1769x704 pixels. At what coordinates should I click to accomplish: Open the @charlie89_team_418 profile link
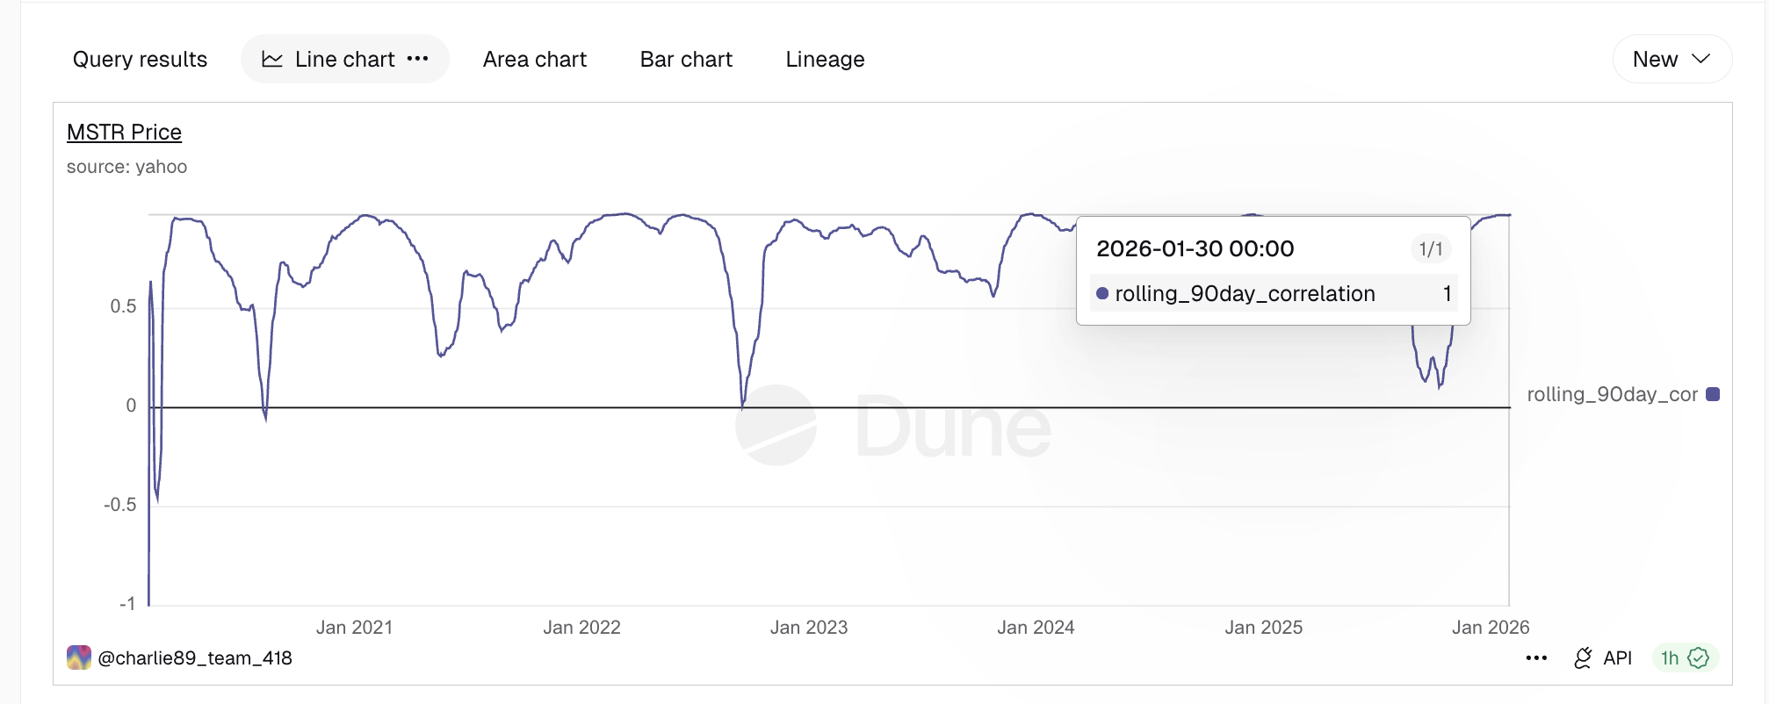coord(197,657)
